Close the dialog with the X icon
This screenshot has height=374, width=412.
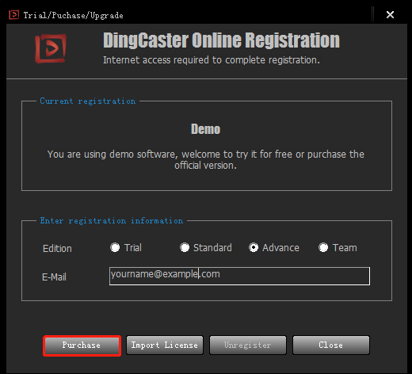[390, 15]
